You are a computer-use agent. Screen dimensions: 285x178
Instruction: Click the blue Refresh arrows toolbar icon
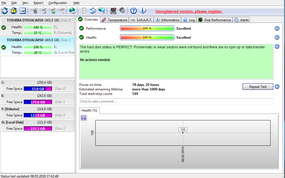click(5, 11)
